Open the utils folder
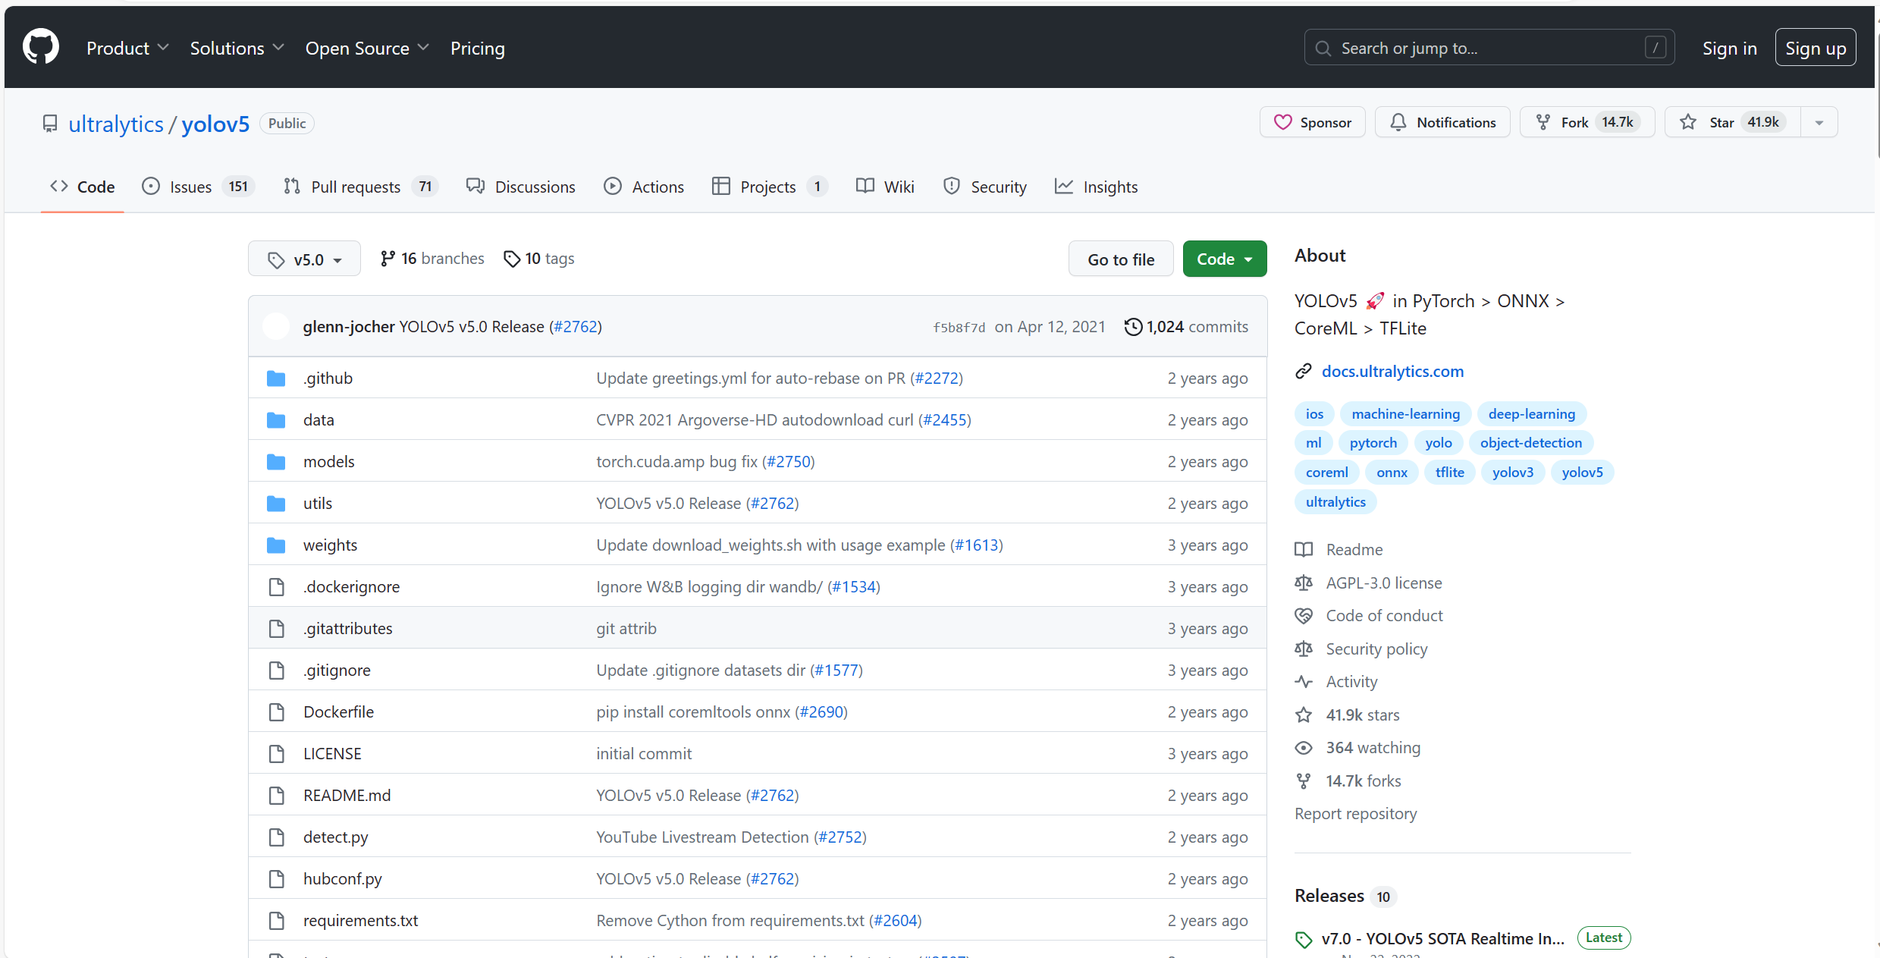1880x958 pixels. point(318,503)
